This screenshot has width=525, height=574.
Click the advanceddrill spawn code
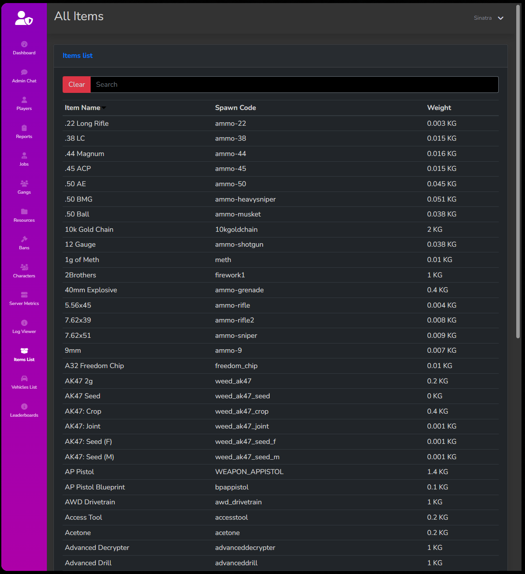pos(236,563)
